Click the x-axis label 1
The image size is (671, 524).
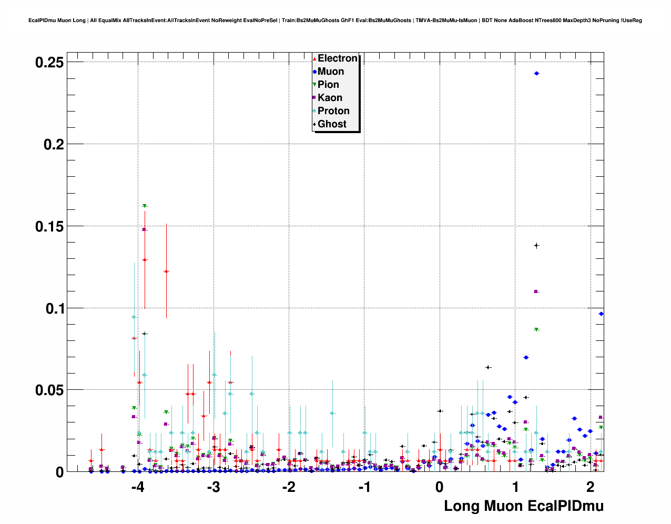click(x=515, y=487)
